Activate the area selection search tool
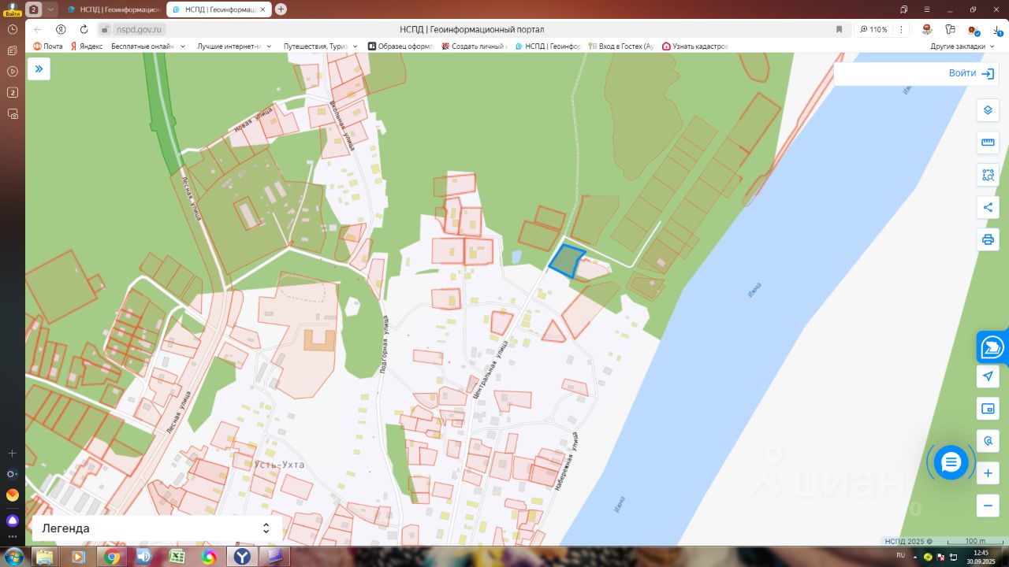1009x567 pixels. 988,175
